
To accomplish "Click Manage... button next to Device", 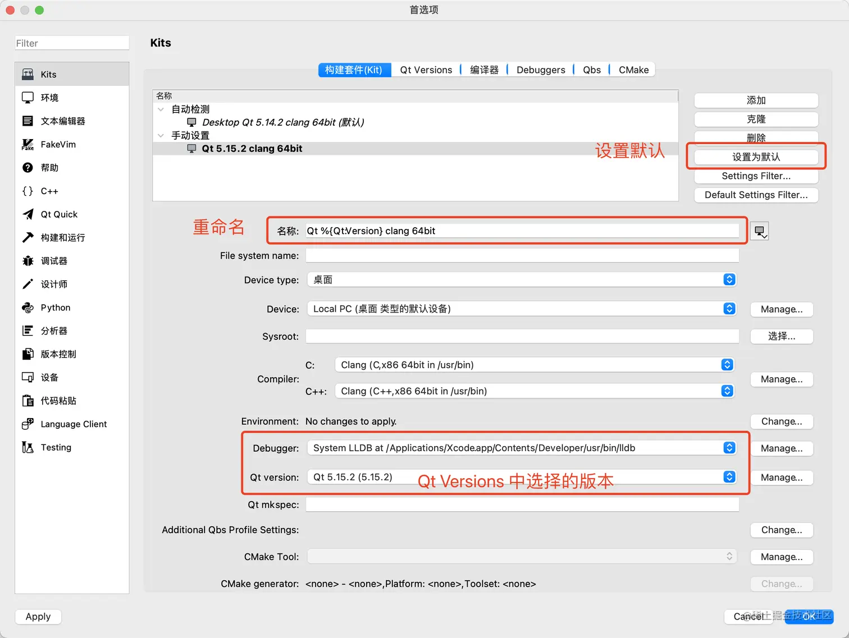I will click(x=782, y=309).
